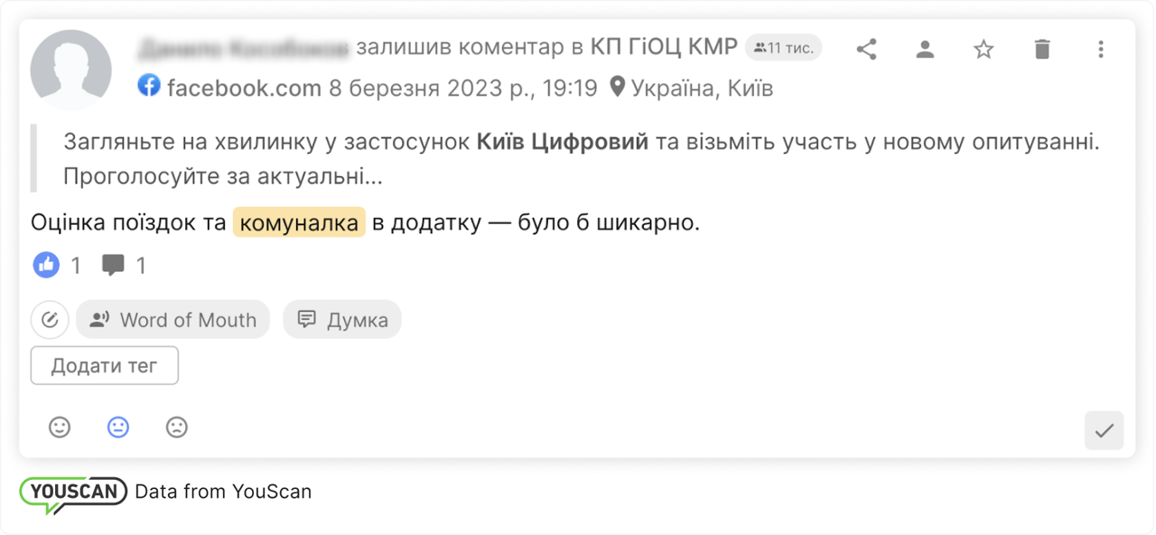Select the neutral sentiment face
This screenshot has width=1156, height=535.
click(x=118, y=427)
